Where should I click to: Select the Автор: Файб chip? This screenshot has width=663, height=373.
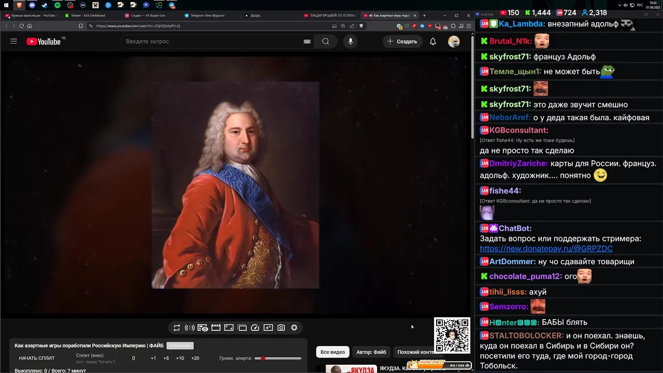[x=371, y=352]
